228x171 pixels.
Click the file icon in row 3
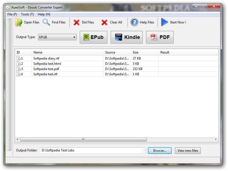18,69
